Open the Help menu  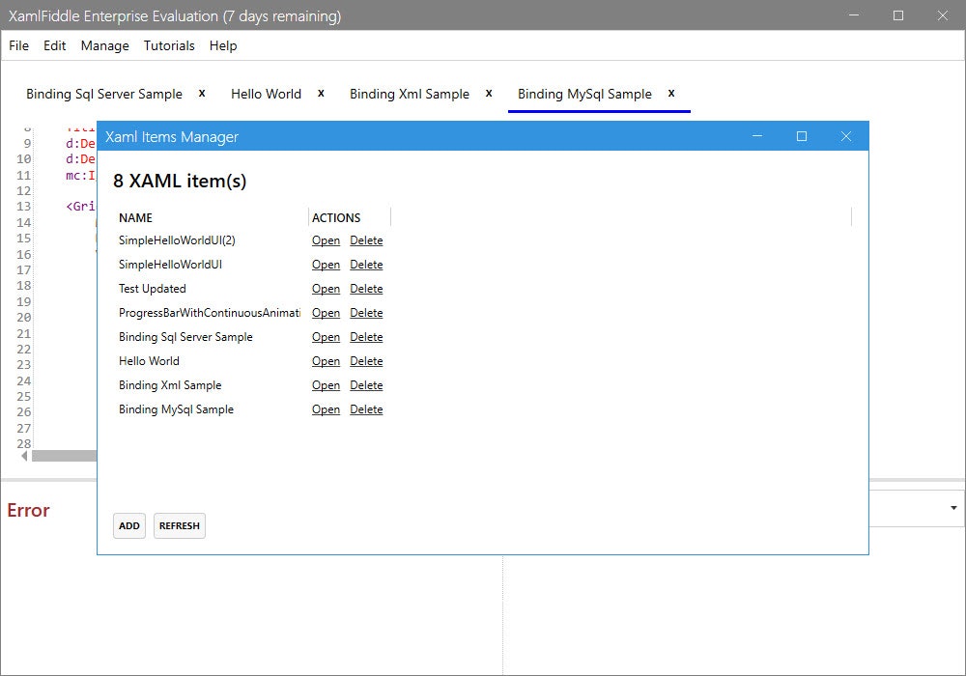(x=223, y=45)
